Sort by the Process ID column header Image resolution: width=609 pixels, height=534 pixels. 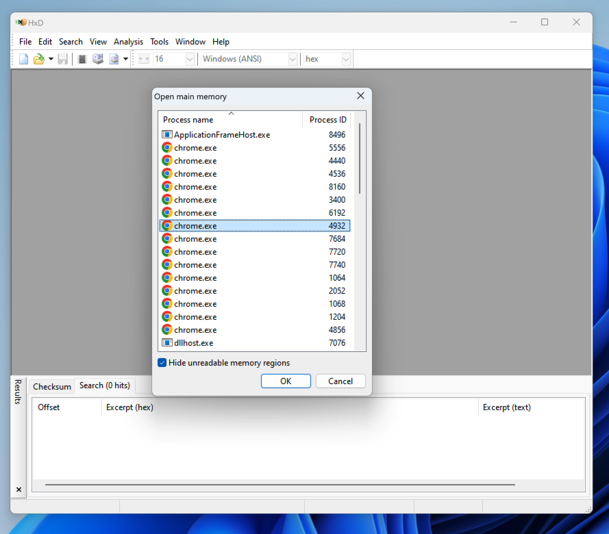click(327, 120)
